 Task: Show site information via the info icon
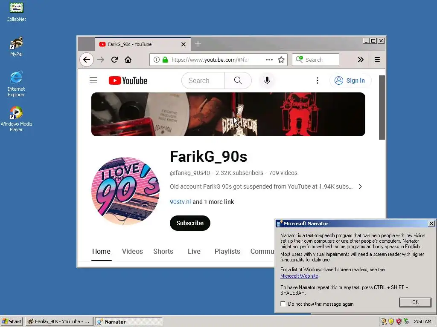pyautogui.click(x=157, y=60)
